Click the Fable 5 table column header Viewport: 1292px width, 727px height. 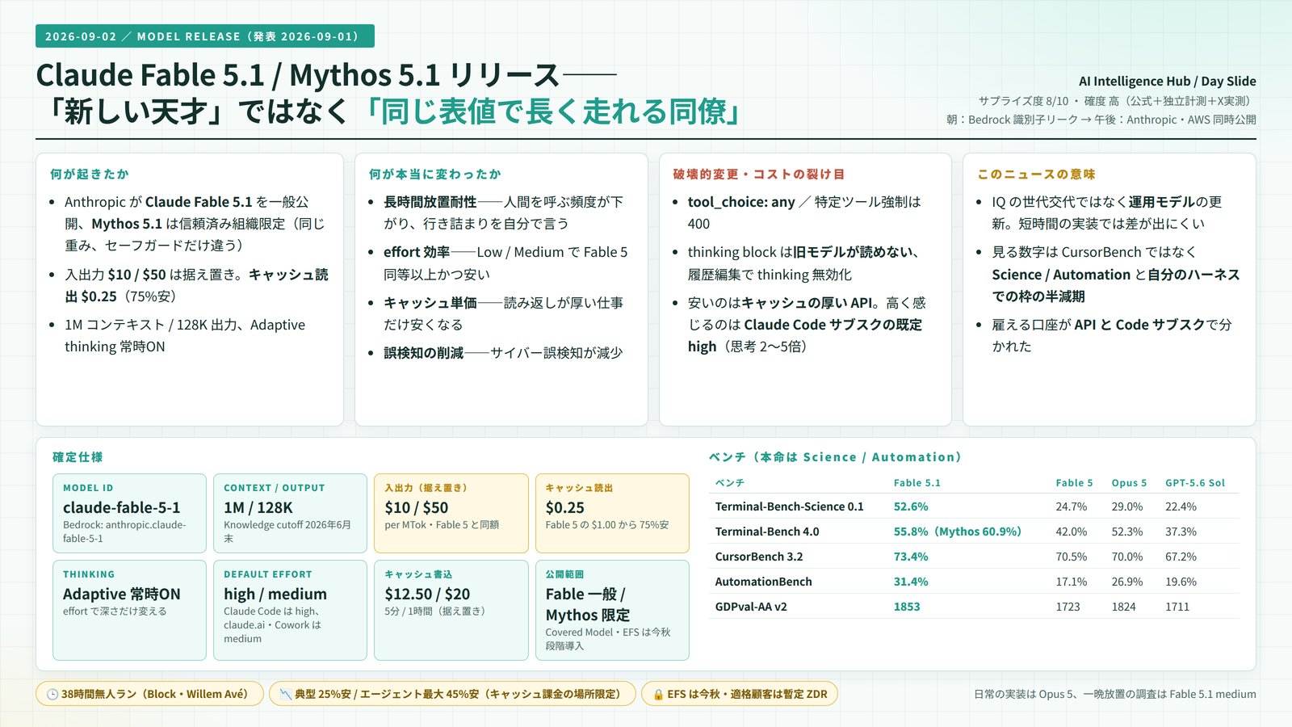(1074, 483)
